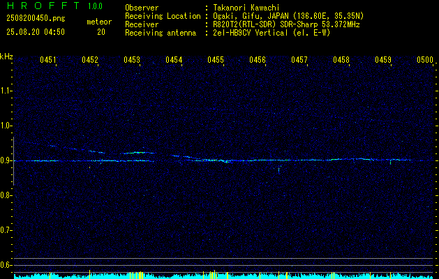
Task: Select the meteor count value 20
Action: coord(101,32)
